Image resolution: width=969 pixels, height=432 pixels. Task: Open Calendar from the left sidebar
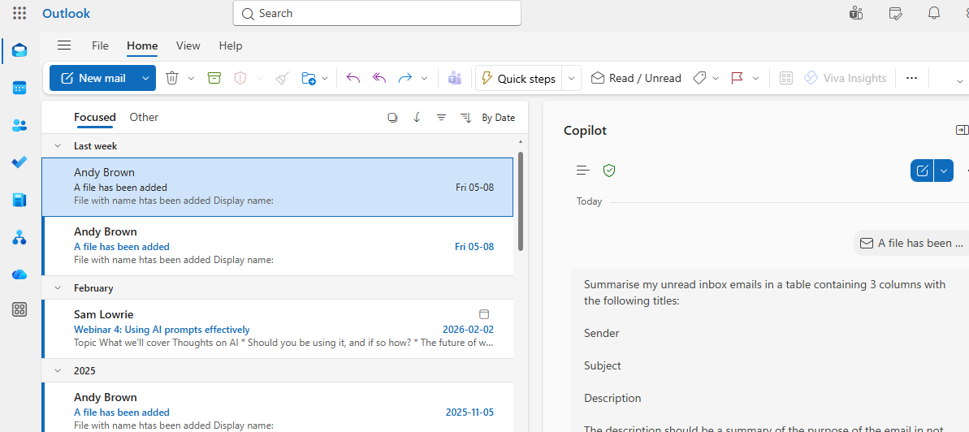point(19,88)
